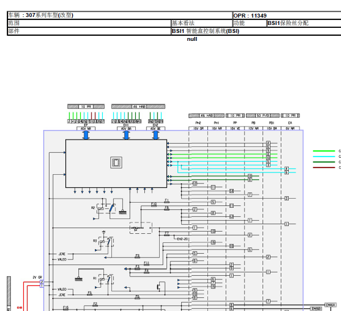Select fuse F2 symbol
The height and width of the screenshot is (311, 341).
pyautogui.click(x=95, y=305)
